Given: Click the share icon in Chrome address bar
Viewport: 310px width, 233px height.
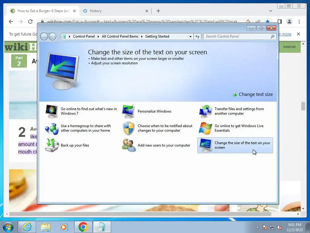Looking at the screenshot, I should coord(258,21).
